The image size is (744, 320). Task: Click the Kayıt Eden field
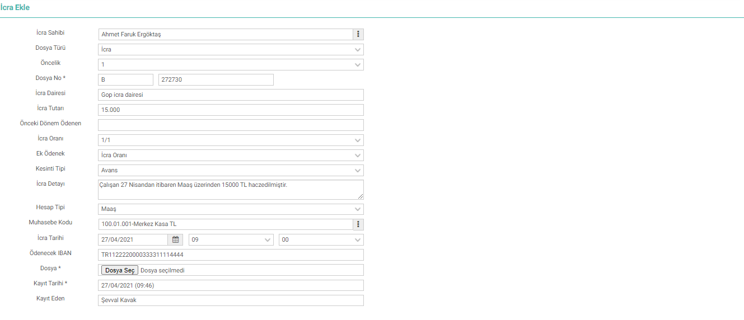pos(231,300)
